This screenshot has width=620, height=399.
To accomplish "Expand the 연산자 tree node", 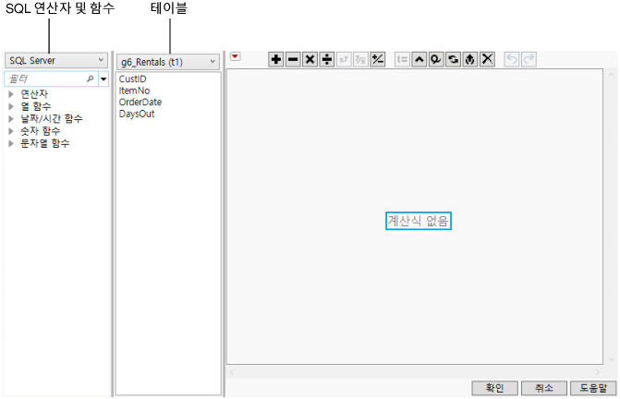I will coord(11,94).
